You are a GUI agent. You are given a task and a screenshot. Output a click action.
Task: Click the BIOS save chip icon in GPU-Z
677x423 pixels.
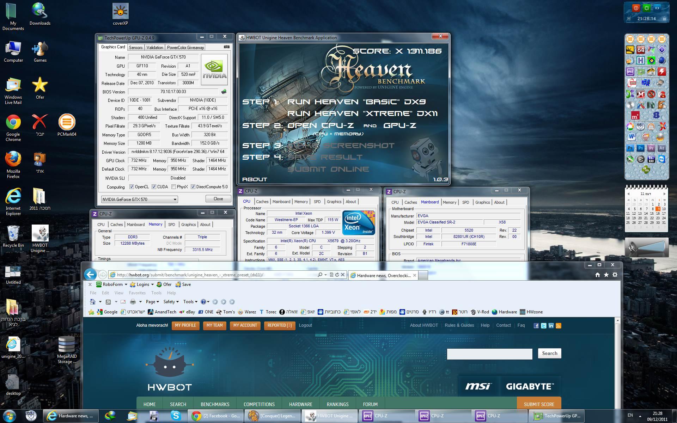224,92
